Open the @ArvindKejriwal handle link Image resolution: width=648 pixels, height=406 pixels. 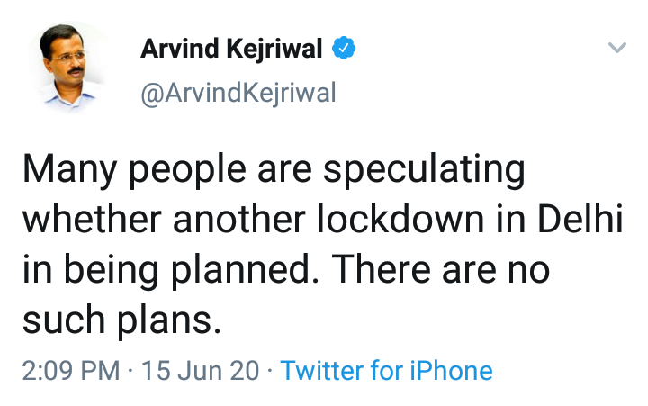pos(238,93)
